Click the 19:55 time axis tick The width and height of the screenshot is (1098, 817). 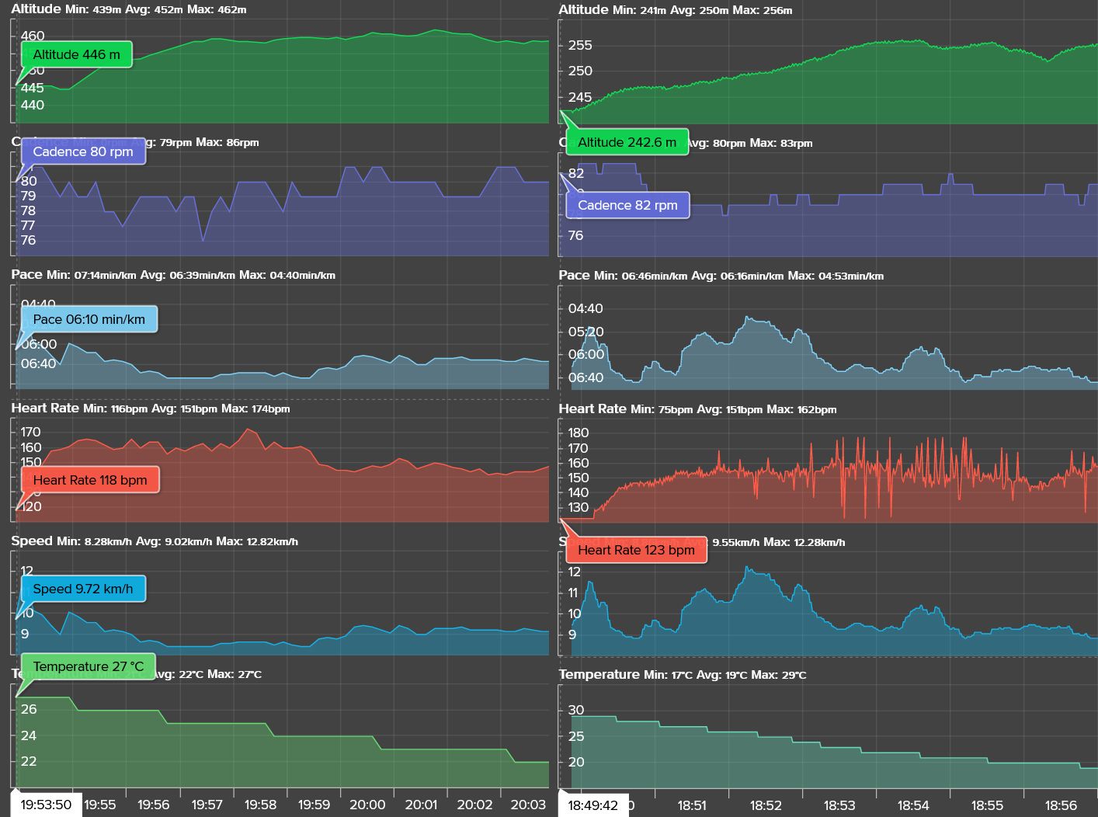99,805
